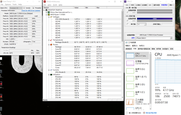Open the Core Temp Tools menu

pyautogui.click(x=15, y=4)
